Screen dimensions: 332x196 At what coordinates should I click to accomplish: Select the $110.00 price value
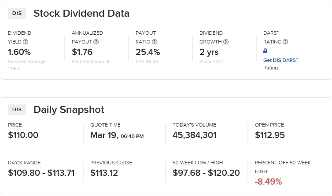23,135
